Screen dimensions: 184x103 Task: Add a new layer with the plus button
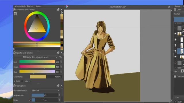tap(176, 71)
